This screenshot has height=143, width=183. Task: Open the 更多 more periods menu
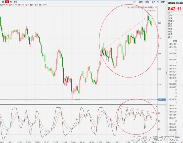[15, 2]
